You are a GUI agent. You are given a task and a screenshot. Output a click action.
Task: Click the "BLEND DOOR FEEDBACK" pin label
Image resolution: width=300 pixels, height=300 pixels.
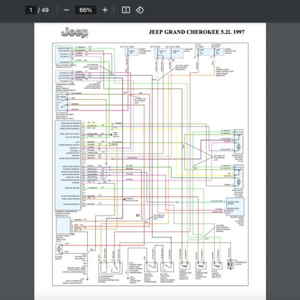pos(69,158)
